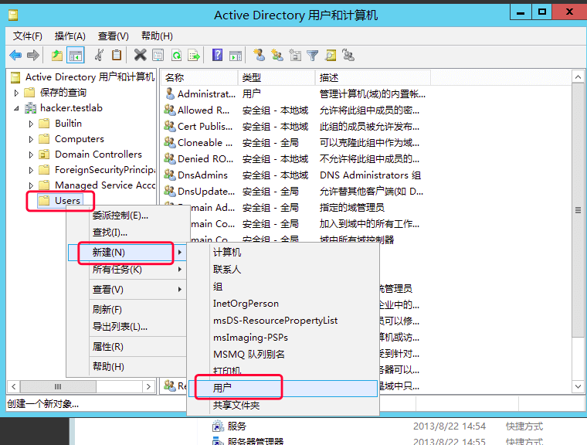587x445 pixels.
Task: Choose 新建(N) in context menu
Action: [127, 253]
